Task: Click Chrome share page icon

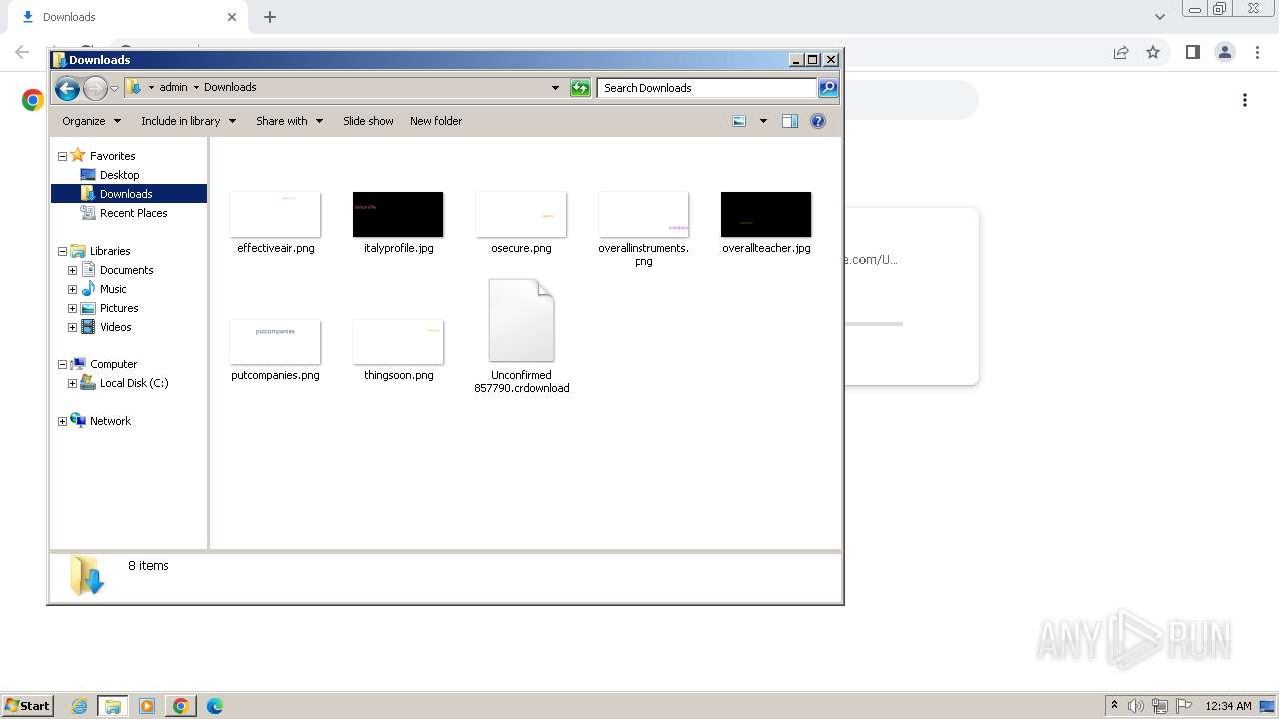Action: 1121,52
